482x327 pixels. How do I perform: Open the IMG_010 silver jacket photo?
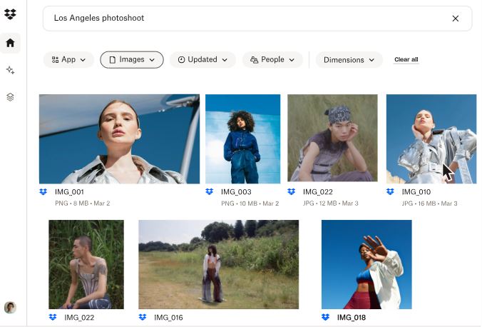click(x=431, y=139)
